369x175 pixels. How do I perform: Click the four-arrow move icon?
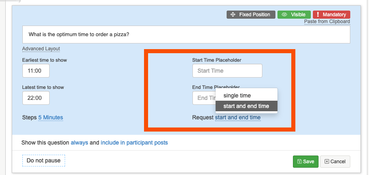[233, 15]
